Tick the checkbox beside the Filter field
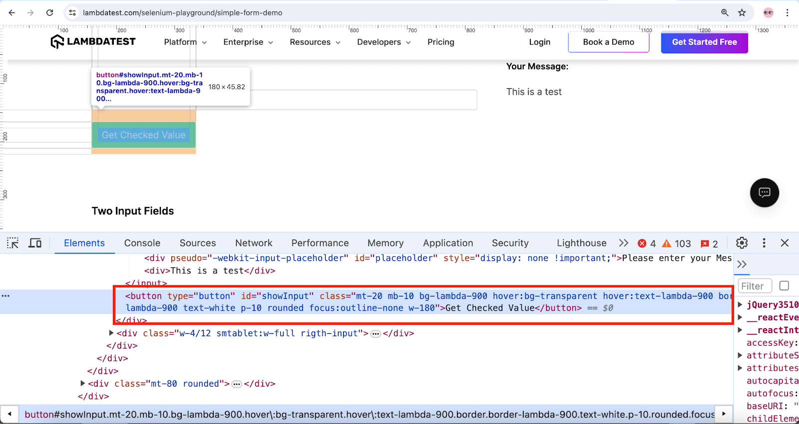This screenshot has height=424, width=799. [784, 286]
